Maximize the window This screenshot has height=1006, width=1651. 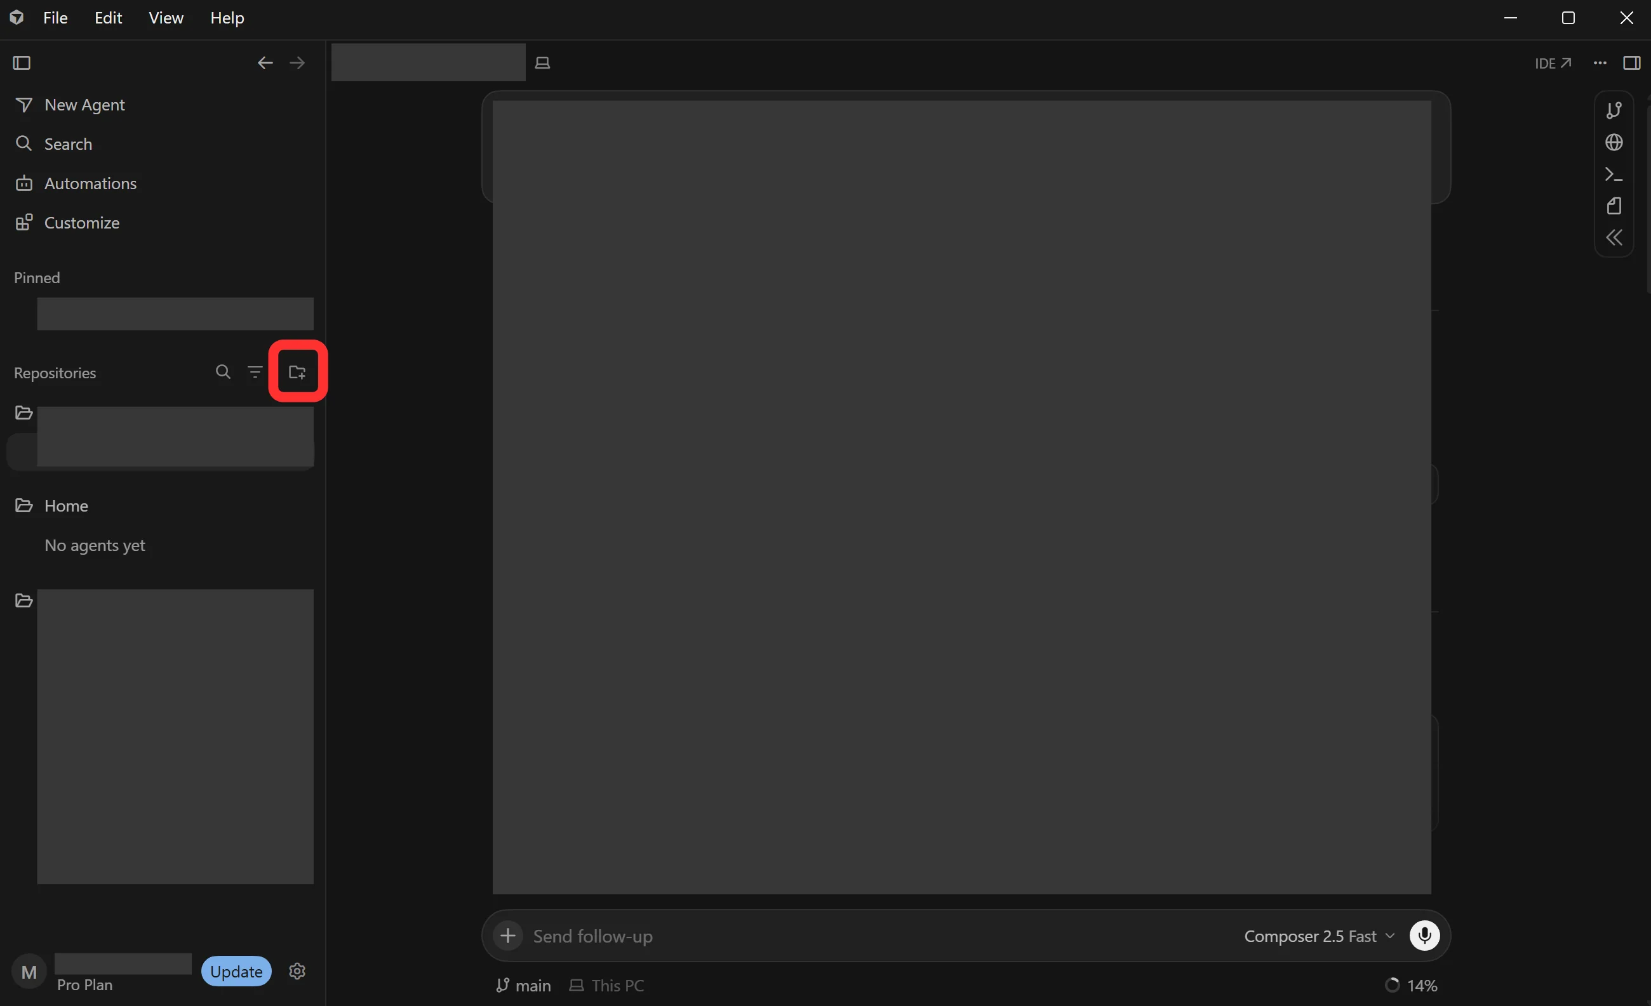coord(1568,18)
